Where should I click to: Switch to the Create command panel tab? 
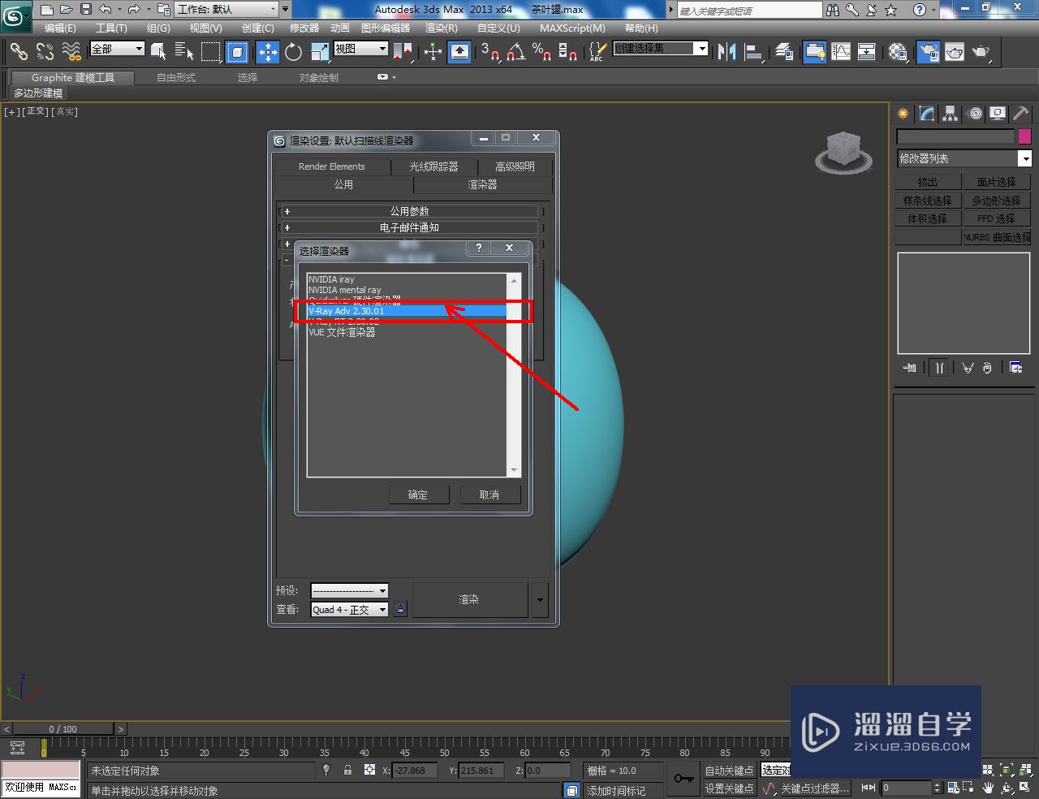click(x=903, y=114)
